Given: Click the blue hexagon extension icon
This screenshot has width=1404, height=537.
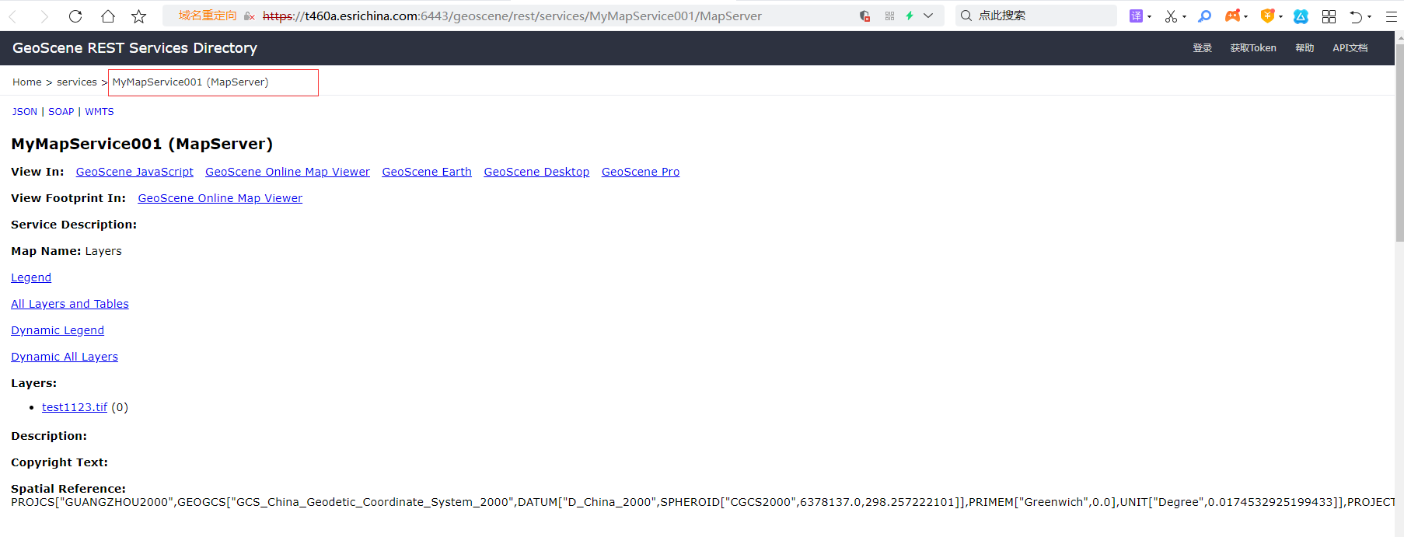Looking at the screenshot, I should (1301, 16).
